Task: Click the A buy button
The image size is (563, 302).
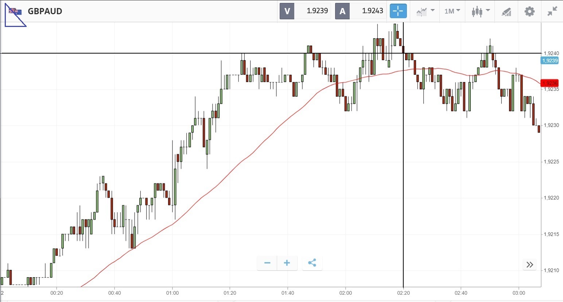Action: coord(342,11)
